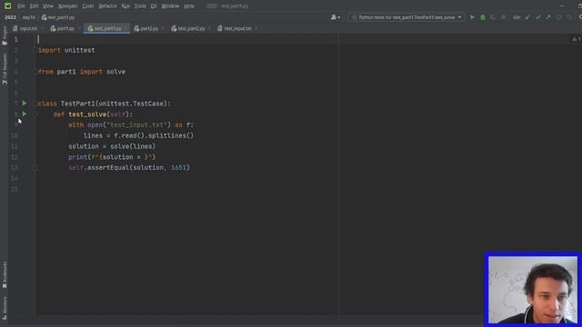Click the value 1651 in assertEqual
The height and width of the screenshot is (327, 582).
pos(178,167)
